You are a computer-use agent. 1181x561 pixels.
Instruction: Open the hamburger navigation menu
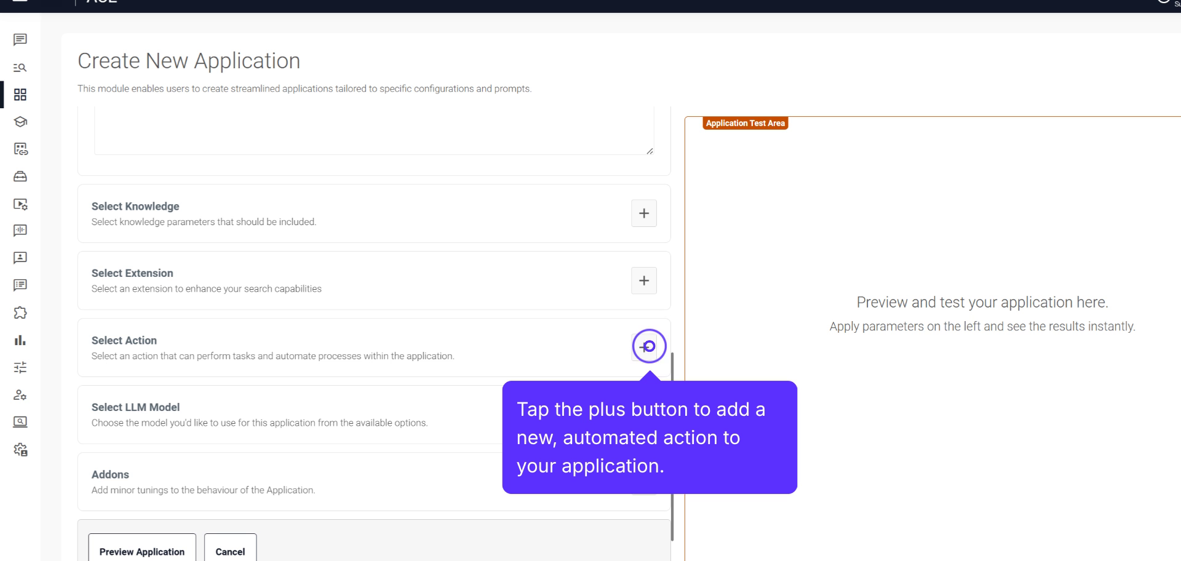tap(20, 3)
